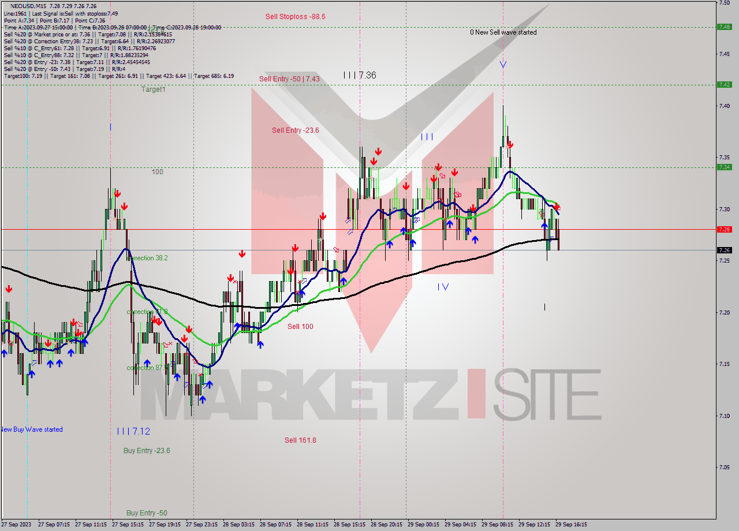739x531 pixels.
Task: Click the green 7.48 price tag
Action: pyautogui.click(x=724, y=27)
